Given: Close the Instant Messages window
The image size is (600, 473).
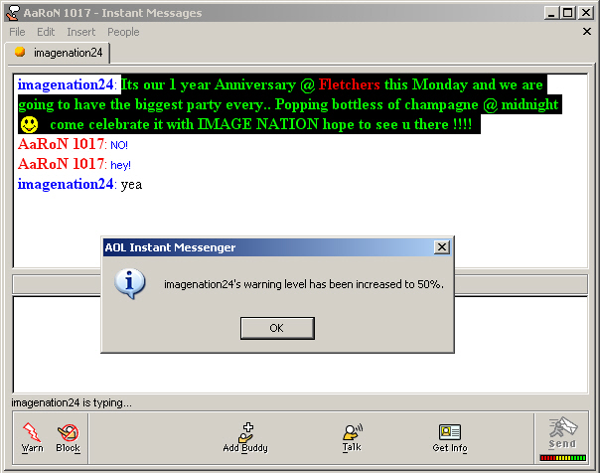Looking at the screenshot, I should click(586, 13).
